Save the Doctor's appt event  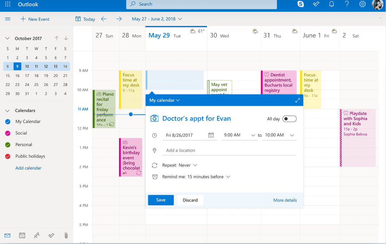[x=161, y=200]
